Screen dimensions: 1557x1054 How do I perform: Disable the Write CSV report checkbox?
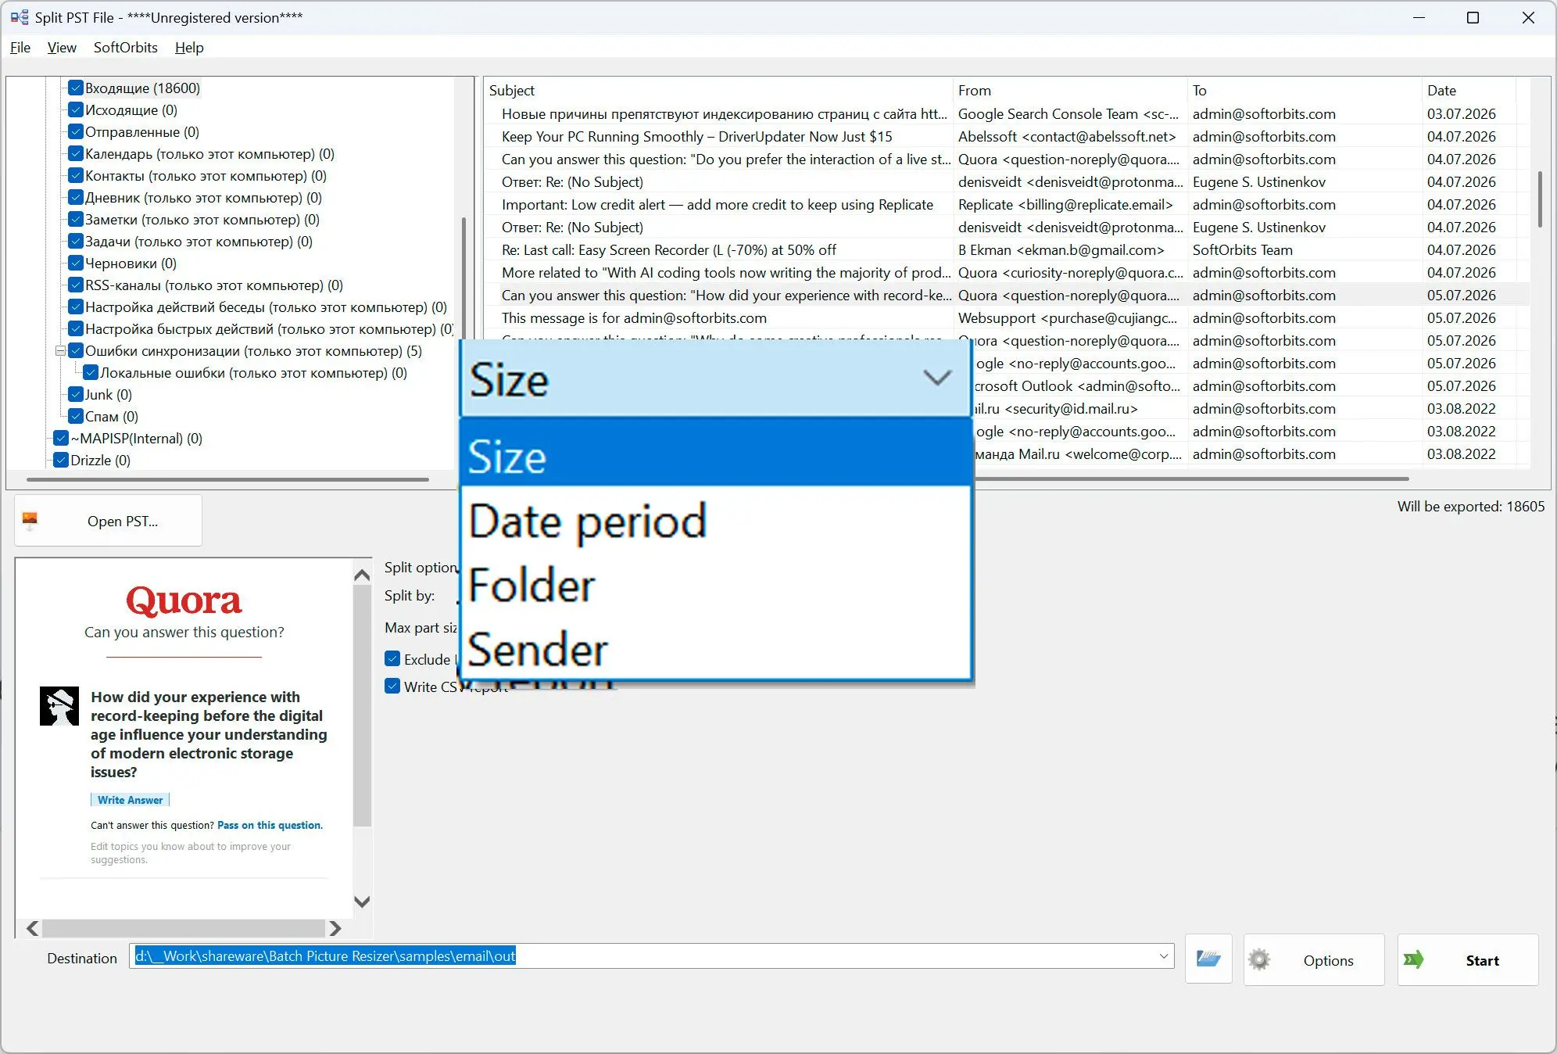pos(392,686)
